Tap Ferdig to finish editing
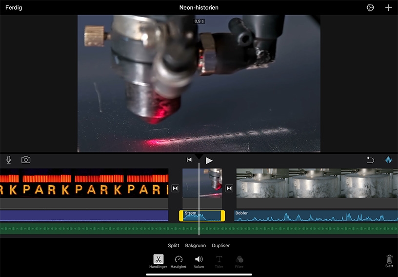The width and height of the screenshot is (398, 277). point(14,8)
